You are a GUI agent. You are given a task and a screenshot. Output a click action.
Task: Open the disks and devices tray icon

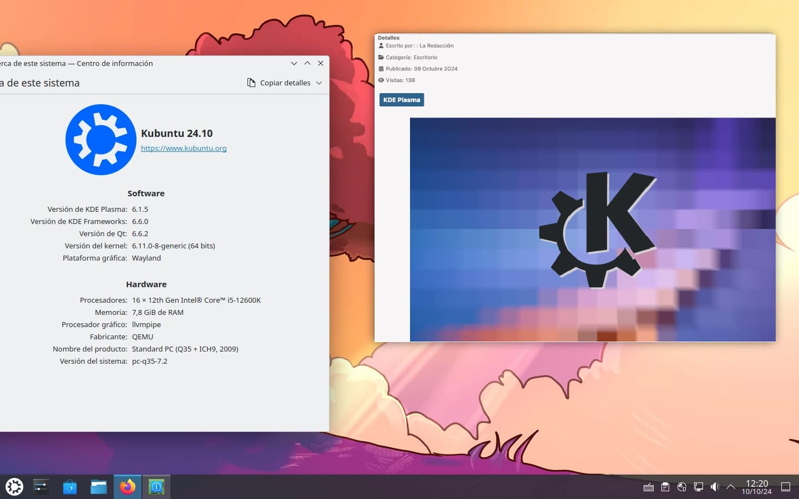point(682,487)
